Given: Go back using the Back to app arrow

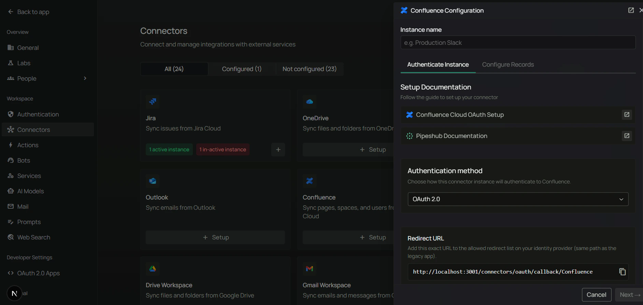Looking at the screenshot, I should pyautogui.click(x=11, y=12).
